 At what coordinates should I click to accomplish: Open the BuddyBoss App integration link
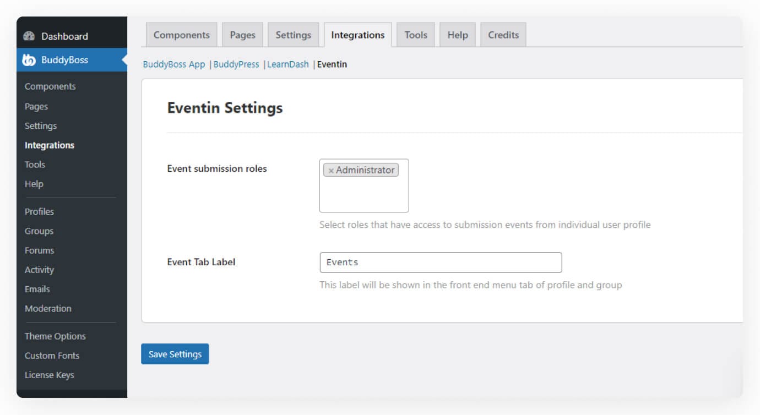(174, 64)
